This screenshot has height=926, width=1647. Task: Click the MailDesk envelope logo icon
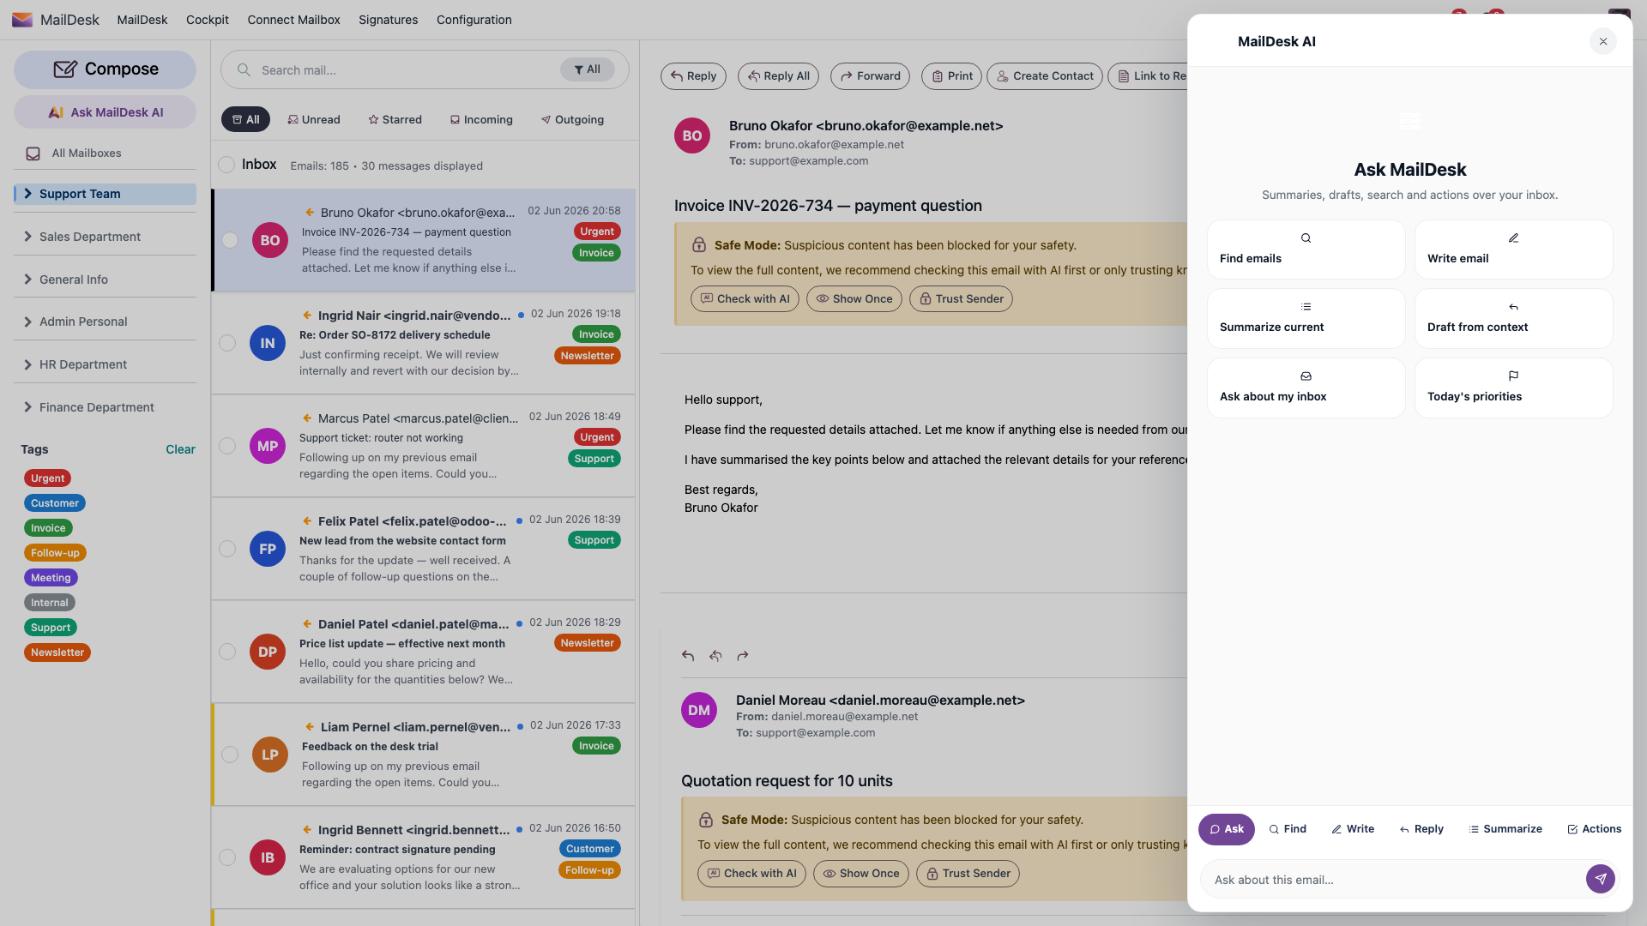(x=22, y=20)
